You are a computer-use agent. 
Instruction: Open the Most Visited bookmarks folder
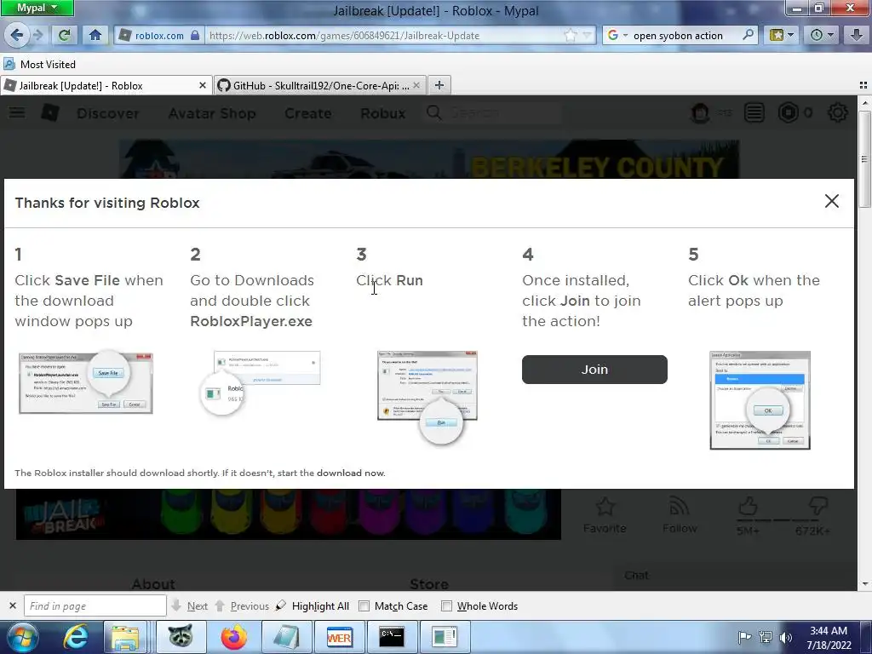39,64
